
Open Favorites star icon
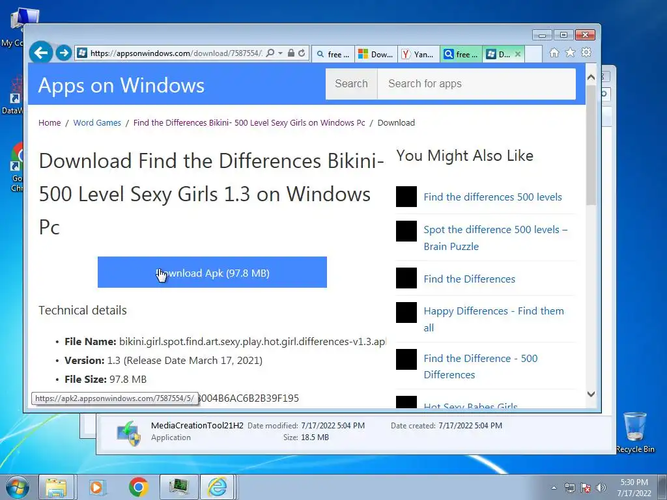tap(570, 52)
